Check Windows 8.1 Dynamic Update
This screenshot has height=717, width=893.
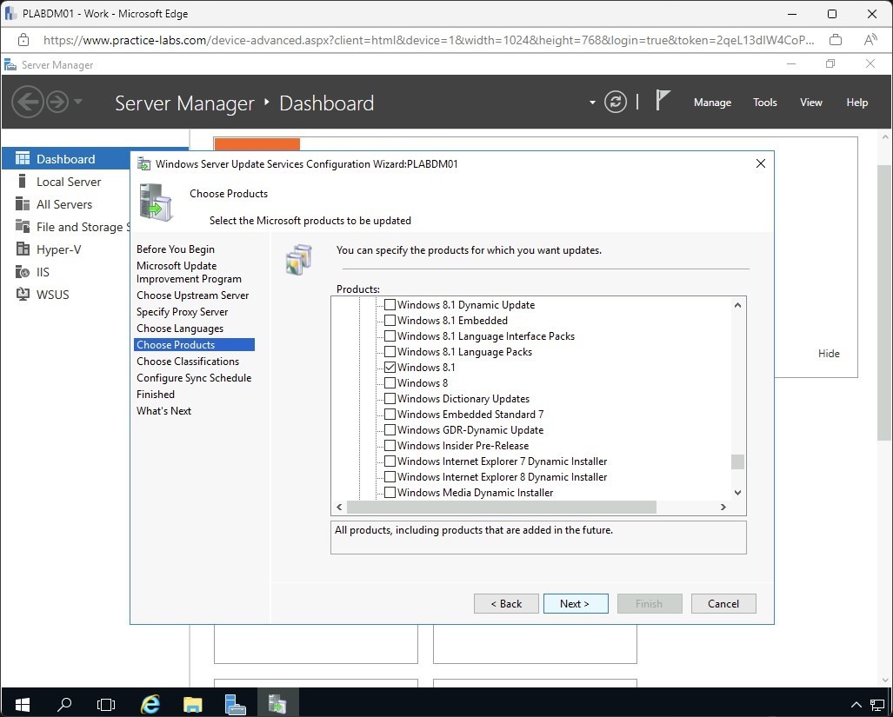click(390, 304)
